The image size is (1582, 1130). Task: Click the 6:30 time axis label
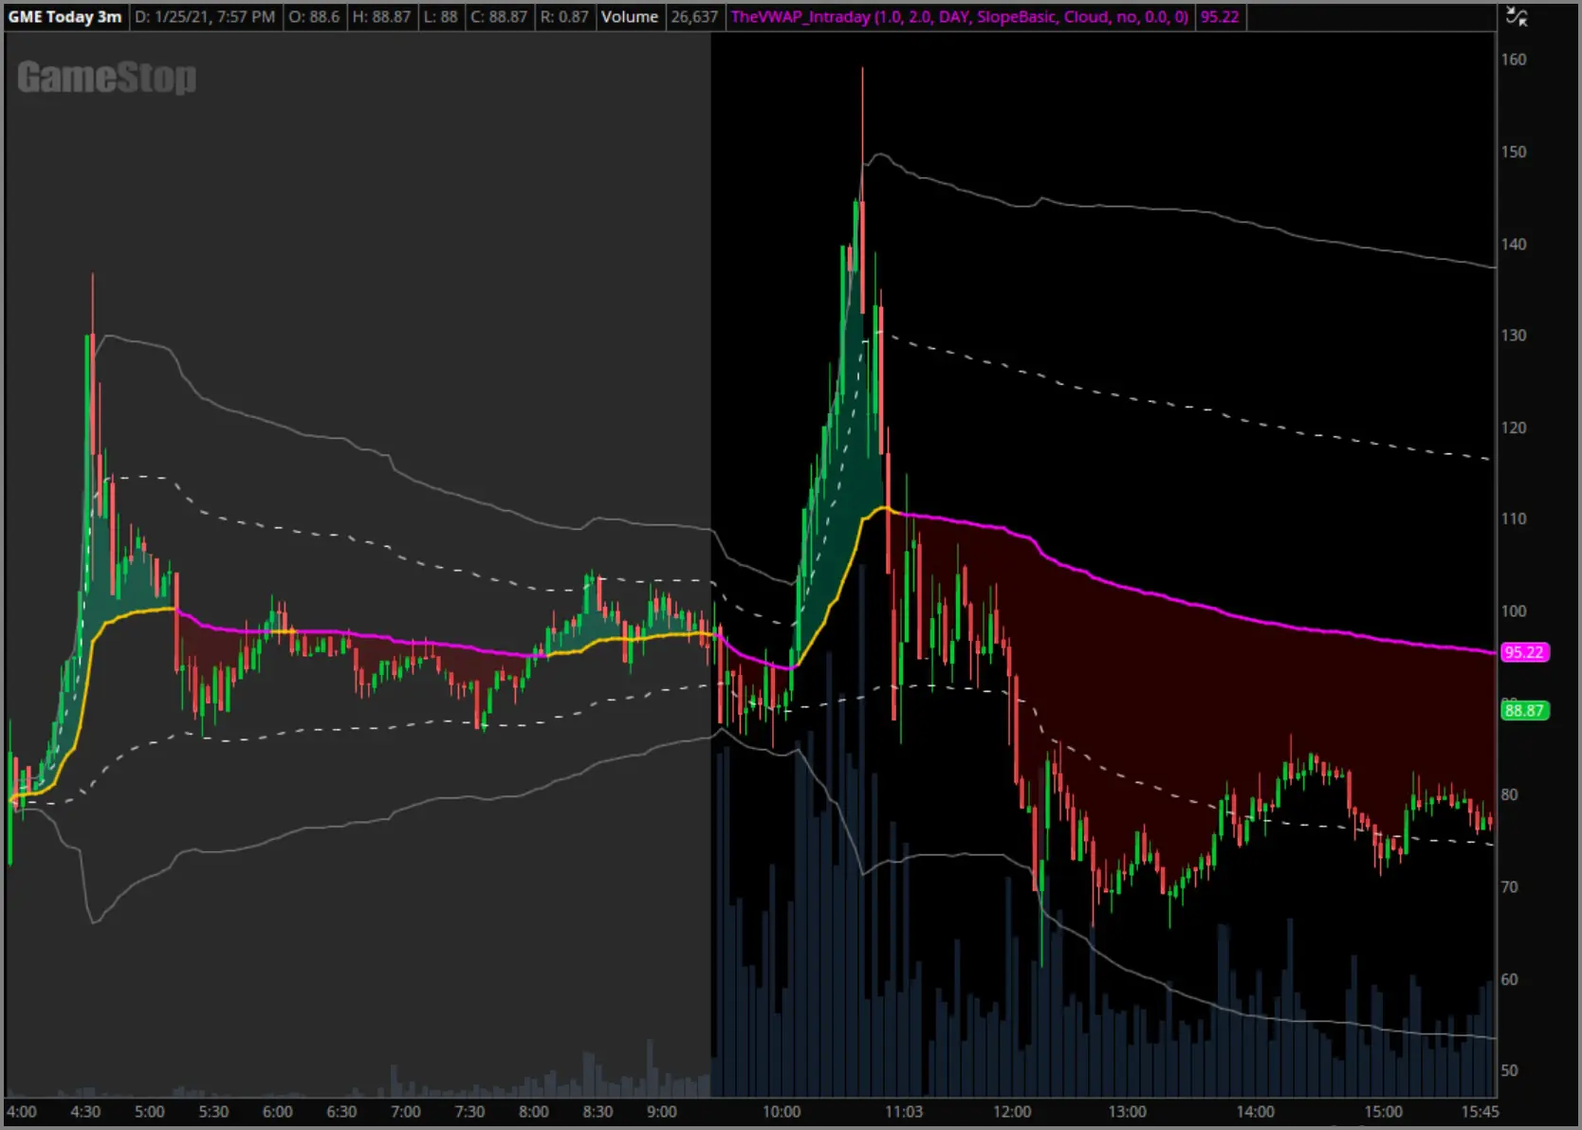[341, 1112]
